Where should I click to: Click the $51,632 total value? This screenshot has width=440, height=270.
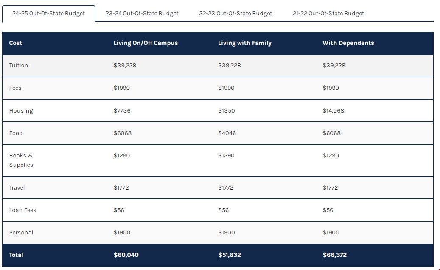(230, 255)
